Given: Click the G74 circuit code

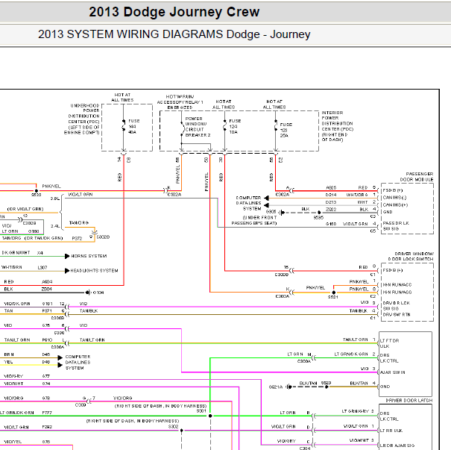Looking at the screenshot, I should click(46, 384).
